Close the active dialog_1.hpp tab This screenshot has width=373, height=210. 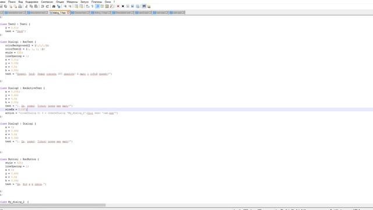coord(68,13)
